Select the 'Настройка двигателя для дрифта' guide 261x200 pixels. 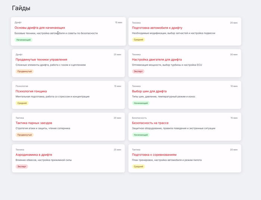pyautogui.click(x=157, y=59)
